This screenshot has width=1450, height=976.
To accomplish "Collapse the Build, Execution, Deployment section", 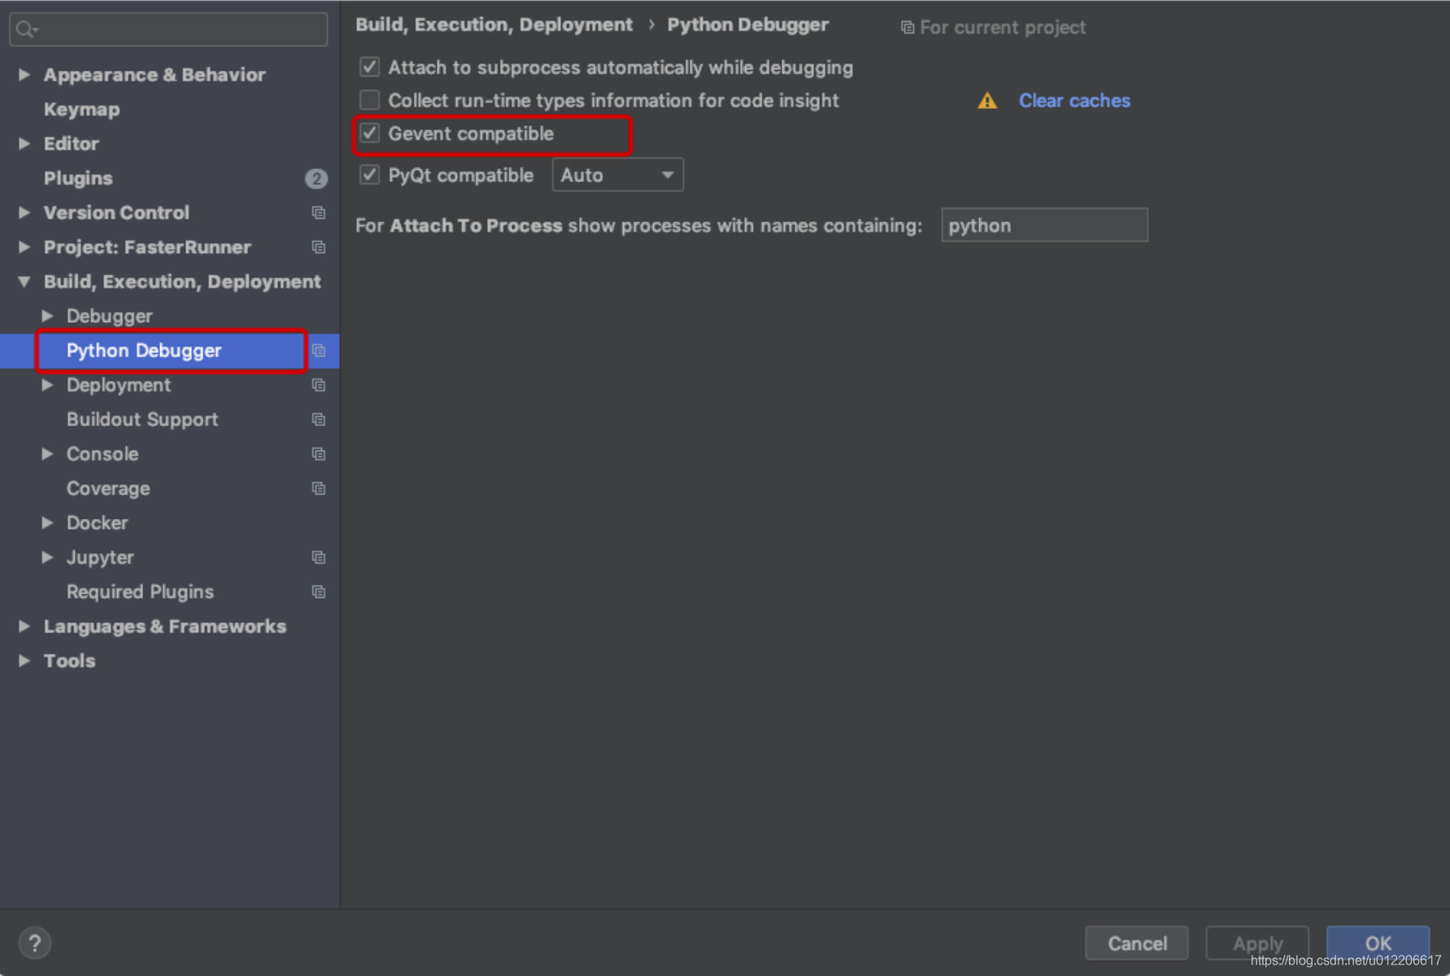I will (x=24, y=281).
